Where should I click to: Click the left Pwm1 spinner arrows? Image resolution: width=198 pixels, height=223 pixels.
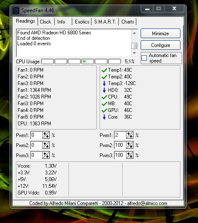(46, 135)
